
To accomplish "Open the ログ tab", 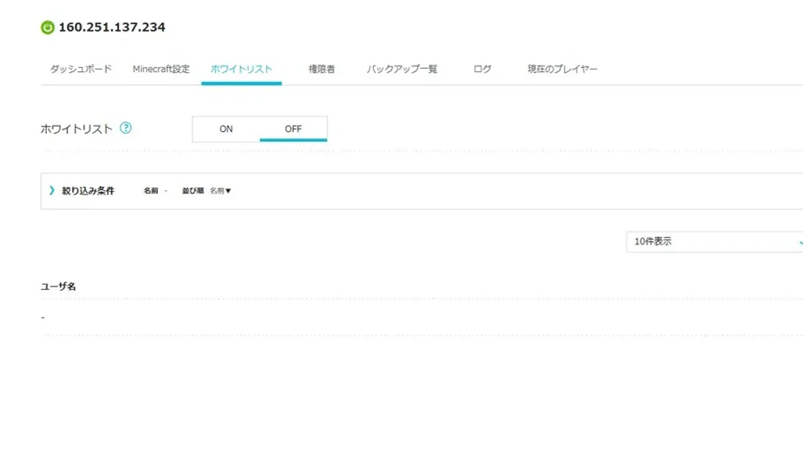I will 481,68.
